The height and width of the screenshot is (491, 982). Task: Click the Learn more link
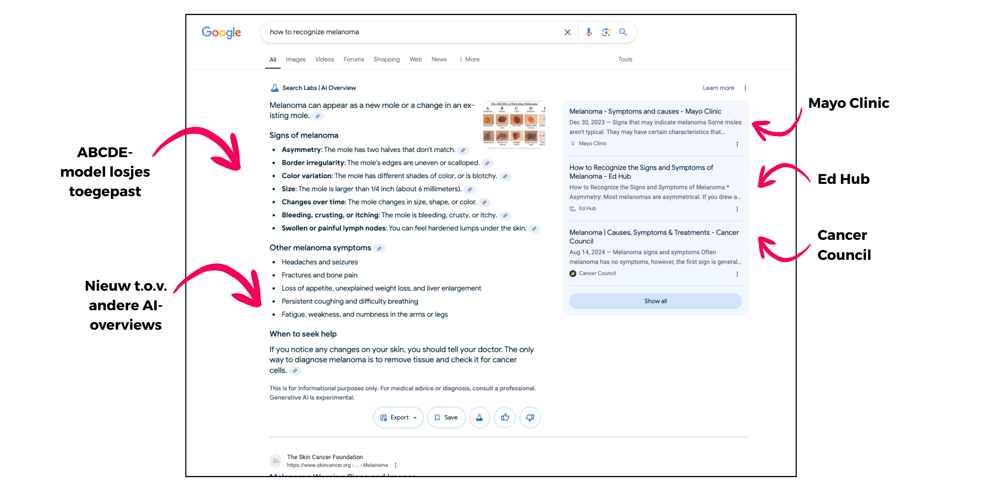point(718,88)
